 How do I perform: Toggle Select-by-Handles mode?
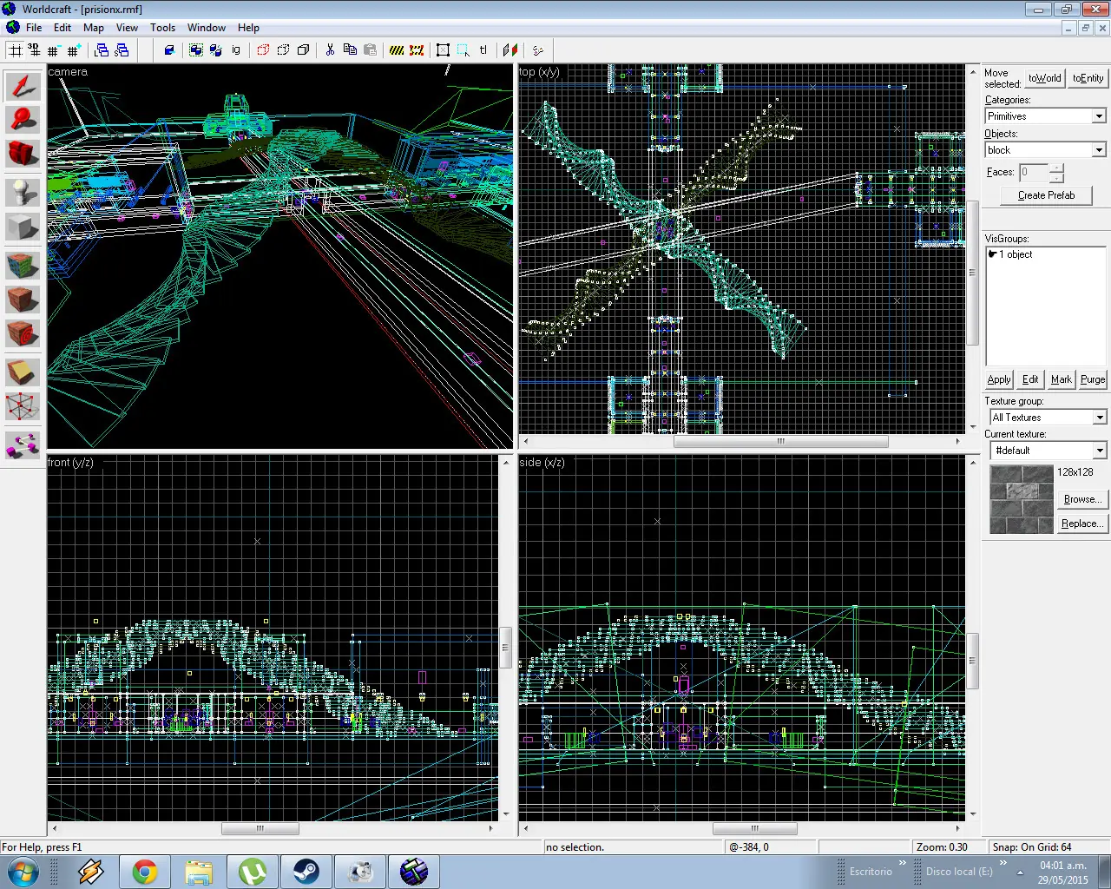click(444, 50)
